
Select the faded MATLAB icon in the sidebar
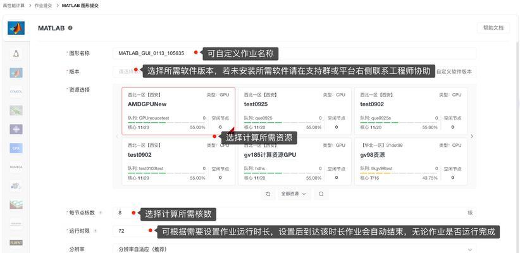coord(16,73)
